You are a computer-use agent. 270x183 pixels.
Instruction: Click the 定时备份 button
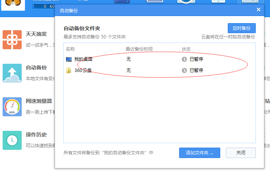242,28
